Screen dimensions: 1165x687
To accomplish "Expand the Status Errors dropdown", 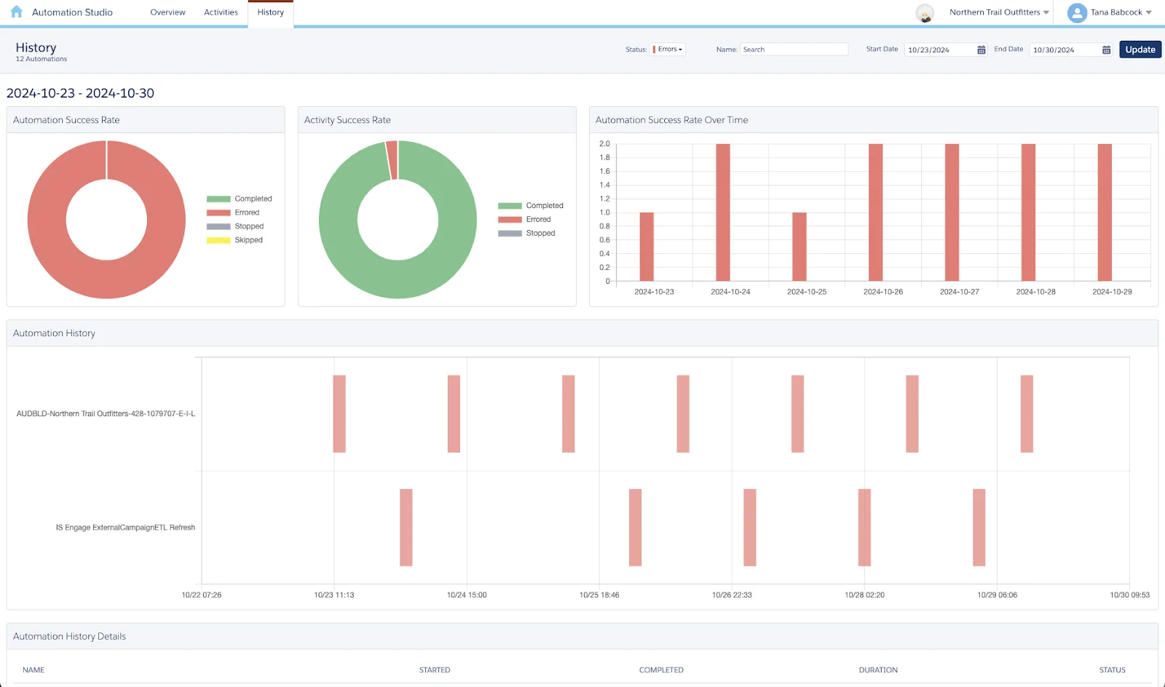I will coord(668,49).
